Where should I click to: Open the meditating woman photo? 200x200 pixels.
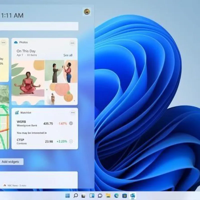click(x=28, y=82)
